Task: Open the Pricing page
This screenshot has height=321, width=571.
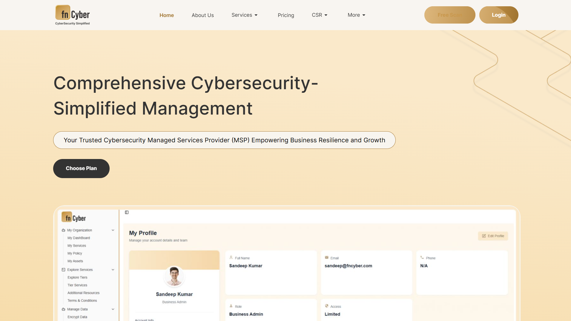Action: coord(286,15)
